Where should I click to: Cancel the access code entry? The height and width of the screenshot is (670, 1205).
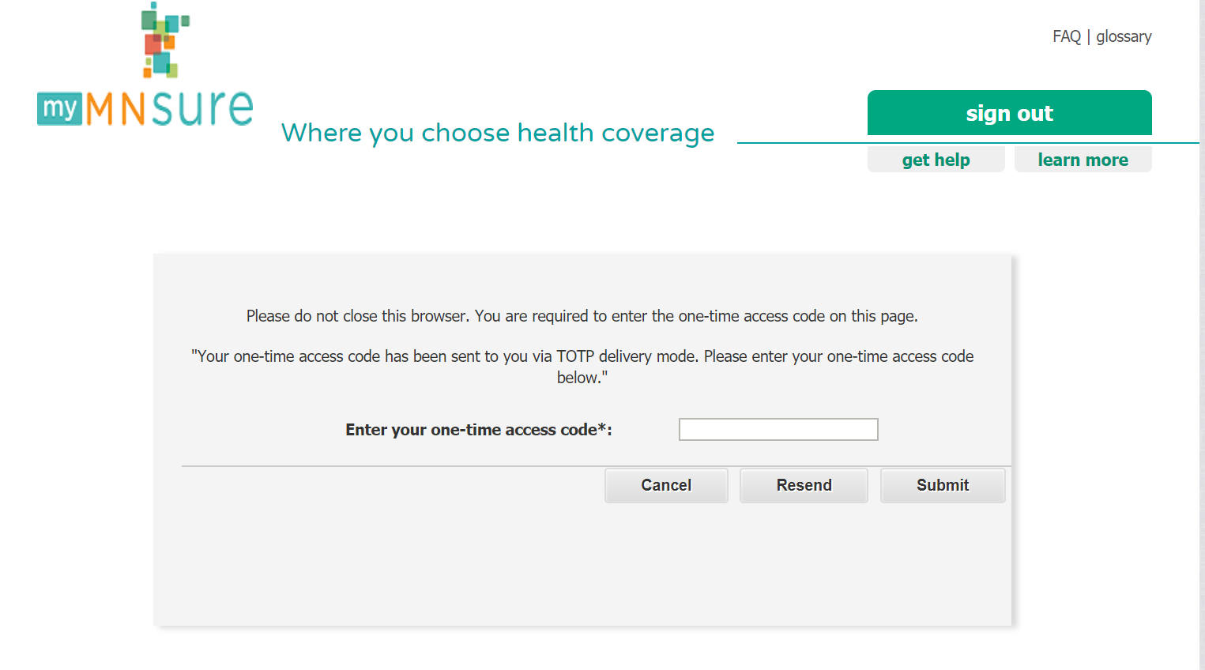[666, 485]
